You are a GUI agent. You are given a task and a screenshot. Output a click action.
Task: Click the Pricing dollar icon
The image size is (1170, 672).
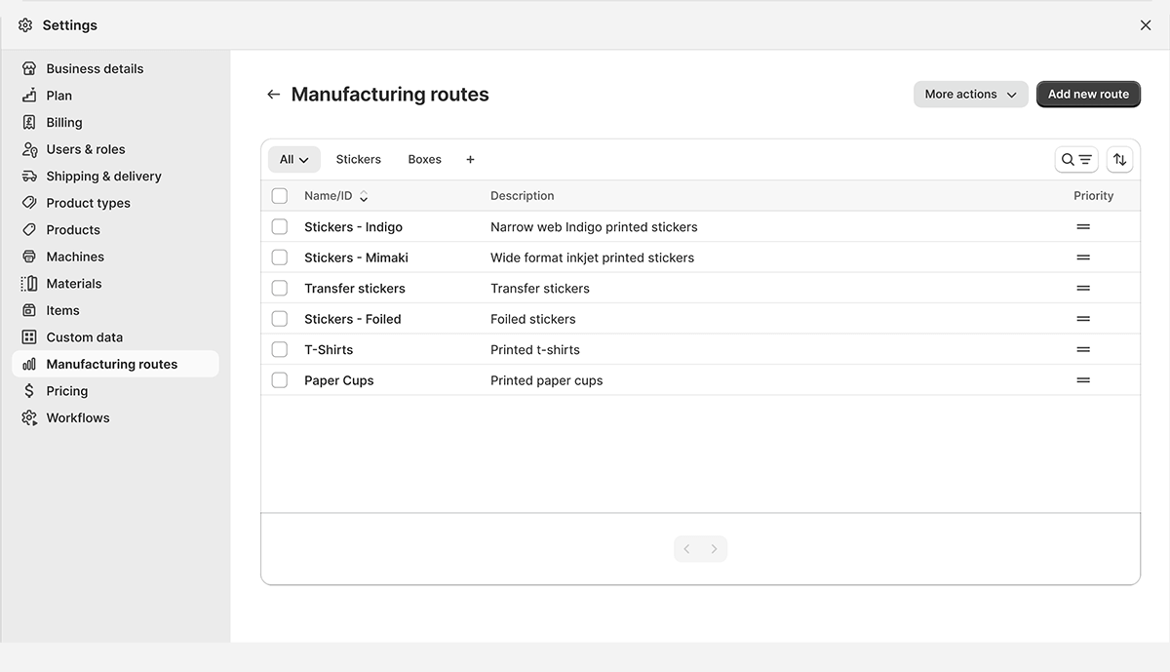tap(29, 390)
